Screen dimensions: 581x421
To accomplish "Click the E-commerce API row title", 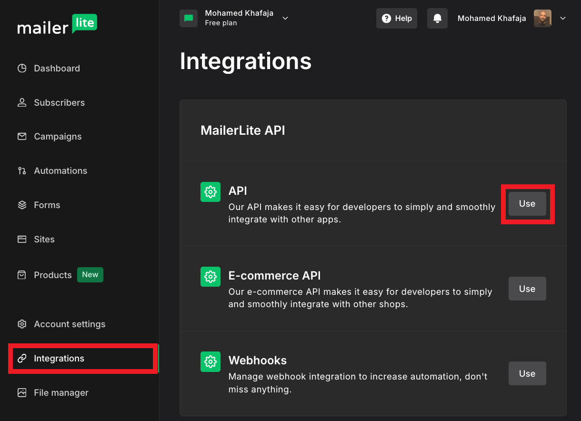I will tap(275, 275).
